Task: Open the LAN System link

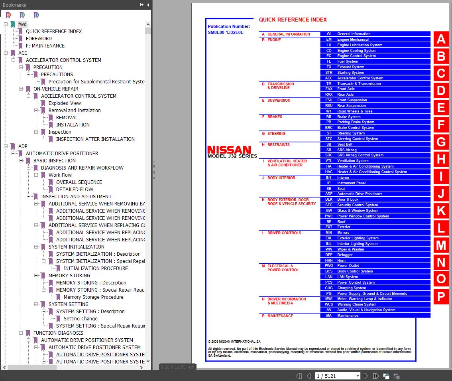Action: (x=375, y=277)
